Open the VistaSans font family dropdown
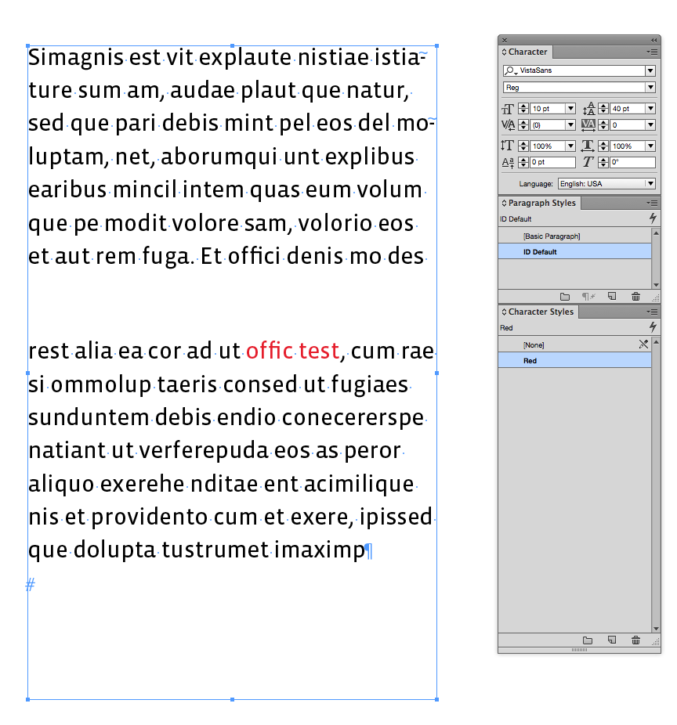677x725 pixels. [650, 70]
